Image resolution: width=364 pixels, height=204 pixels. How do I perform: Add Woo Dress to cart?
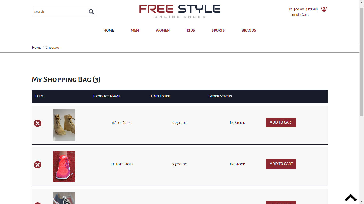point(281,122)
